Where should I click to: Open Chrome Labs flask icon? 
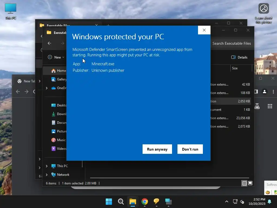point(257,106)
